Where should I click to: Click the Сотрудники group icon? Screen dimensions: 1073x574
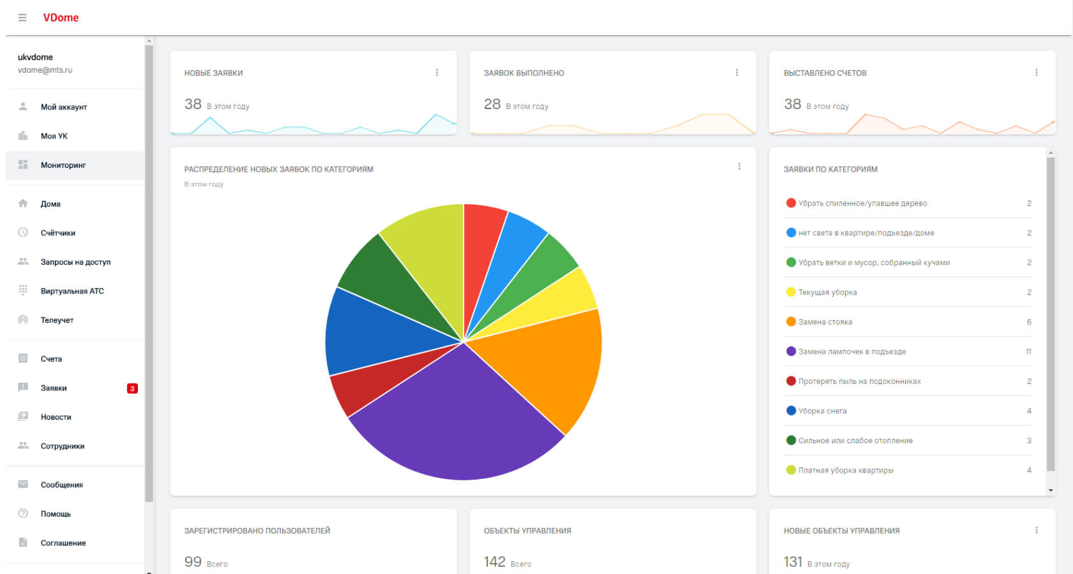pos(23,445)
